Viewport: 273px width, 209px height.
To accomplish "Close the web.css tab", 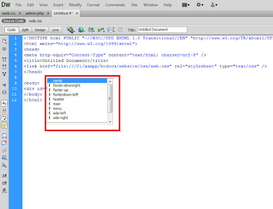I will [20, 13].
